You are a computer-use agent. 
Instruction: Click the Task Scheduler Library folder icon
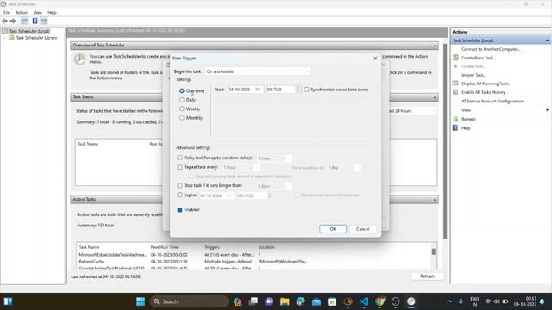point(11,38)
